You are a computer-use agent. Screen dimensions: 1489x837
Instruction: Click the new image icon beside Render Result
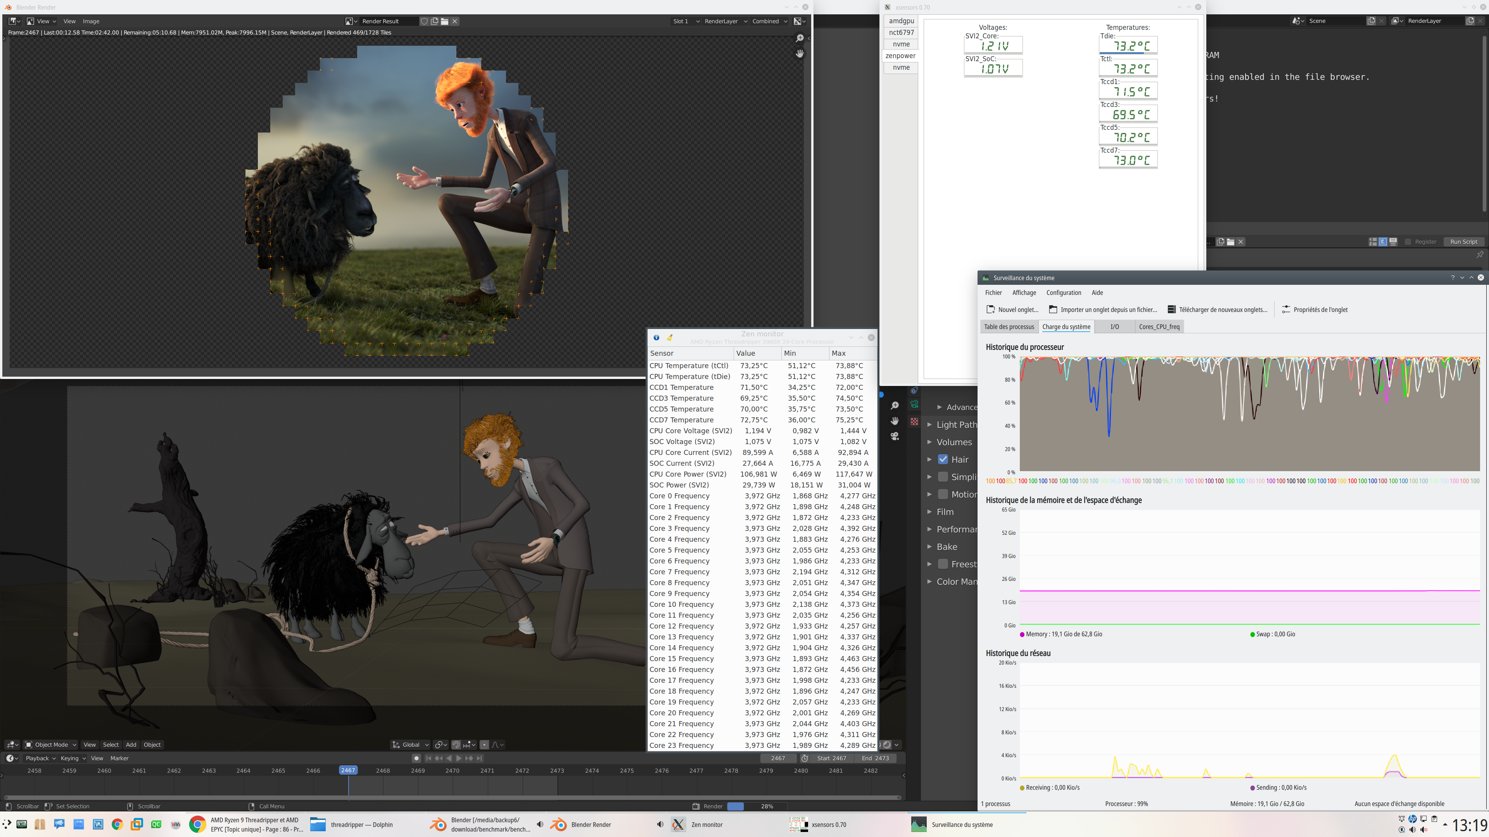click(x=435, y=21)
